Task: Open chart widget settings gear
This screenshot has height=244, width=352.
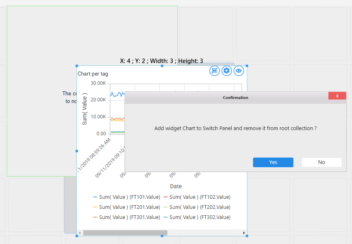Action: [x=227, y=71]
